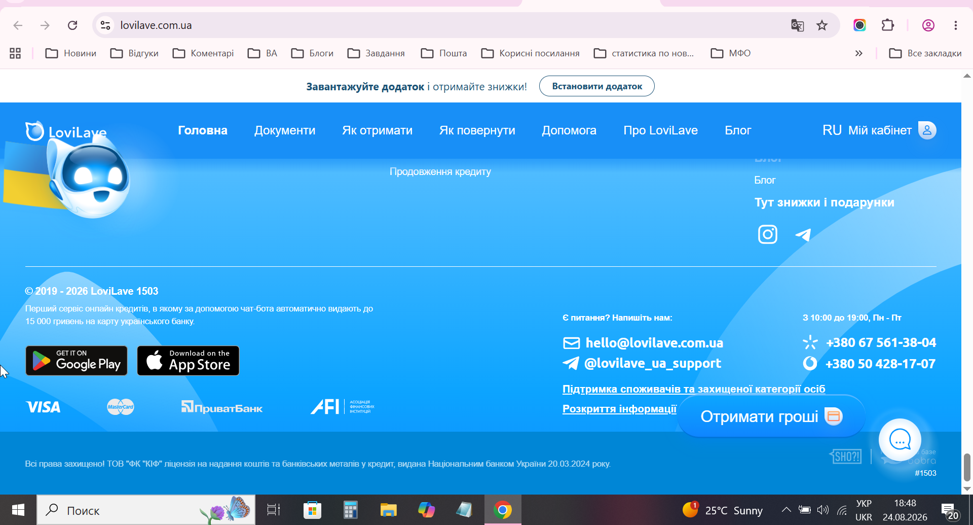The image size is (973, 525).
Task: Open the Розкриття інформації link
Action: (619, 409)
